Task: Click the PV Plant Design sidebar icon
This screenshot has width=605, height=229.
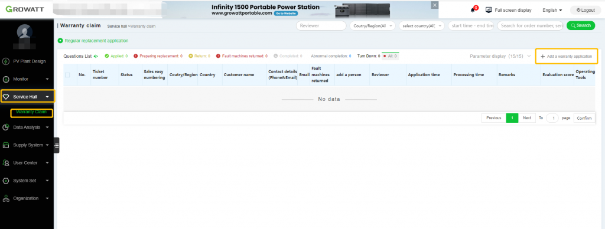Action: (6, 61)
